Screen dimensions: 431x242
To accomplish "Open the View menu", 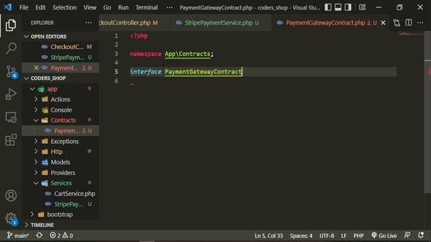I will point(90,7).
